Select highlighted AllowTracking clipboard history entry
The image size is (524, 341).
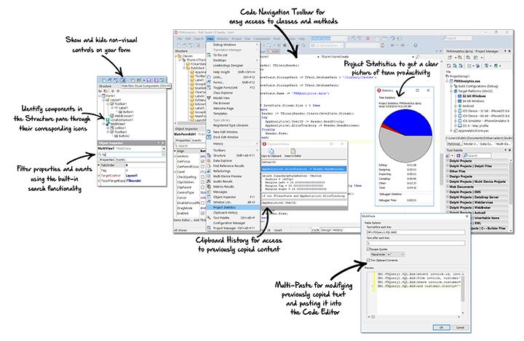[x=303, y=169]
